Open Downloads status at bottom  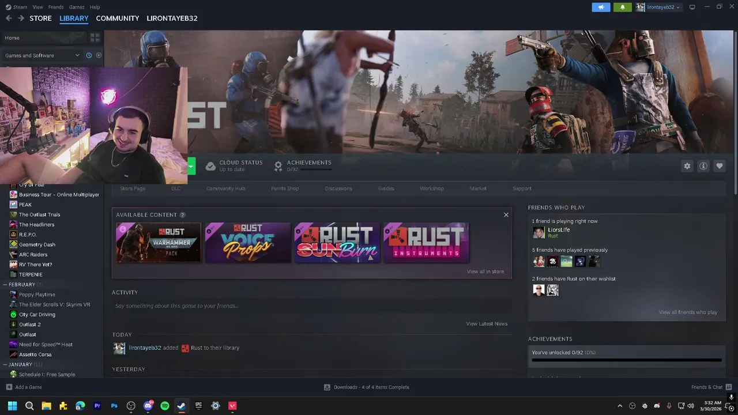coord(367,387)
